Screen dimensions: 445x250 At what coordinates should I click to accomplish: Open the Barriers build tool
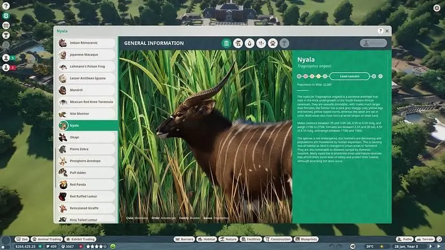click(x=184, y=239)
